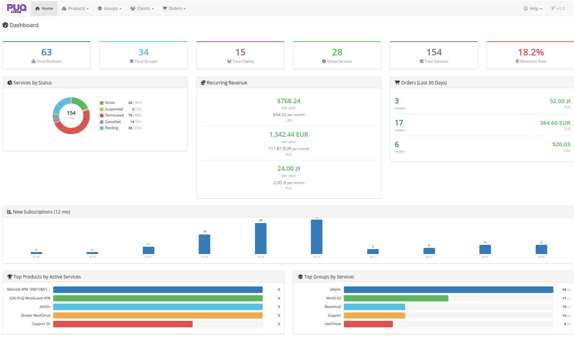574x343 pixels.
Task: Click the trophy icon on Top Products panel
Action: coord(9,277)
